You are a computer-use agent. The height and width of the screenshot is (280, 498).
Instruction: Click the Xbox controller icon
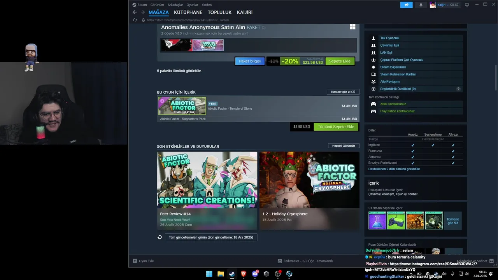tap(373, 104)
